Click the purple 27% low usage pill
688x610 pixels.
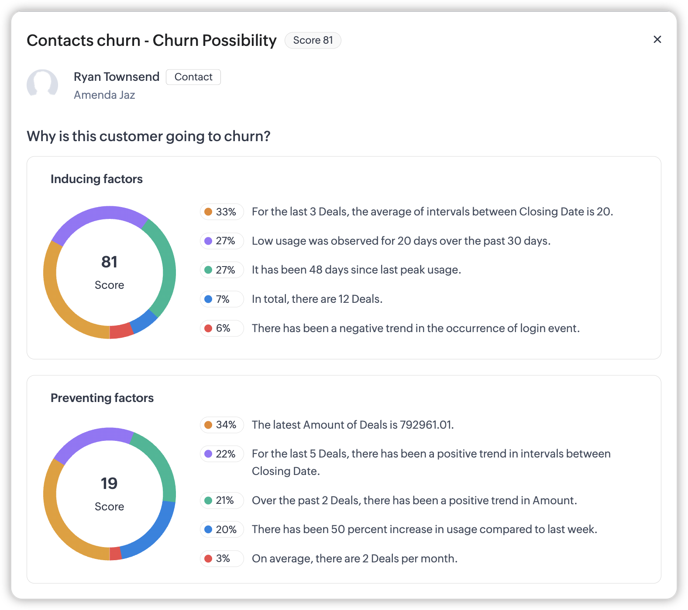click(x=221, y=241)
